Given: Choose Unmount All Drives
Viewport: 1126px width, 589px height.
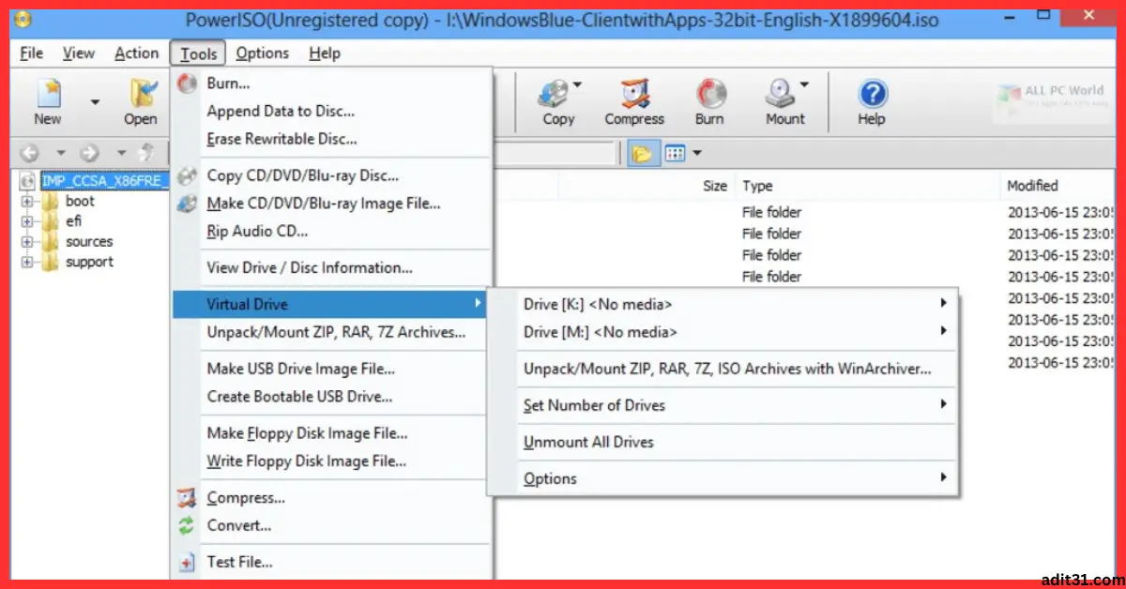Looking at the screenshot, I should (723, 442).
